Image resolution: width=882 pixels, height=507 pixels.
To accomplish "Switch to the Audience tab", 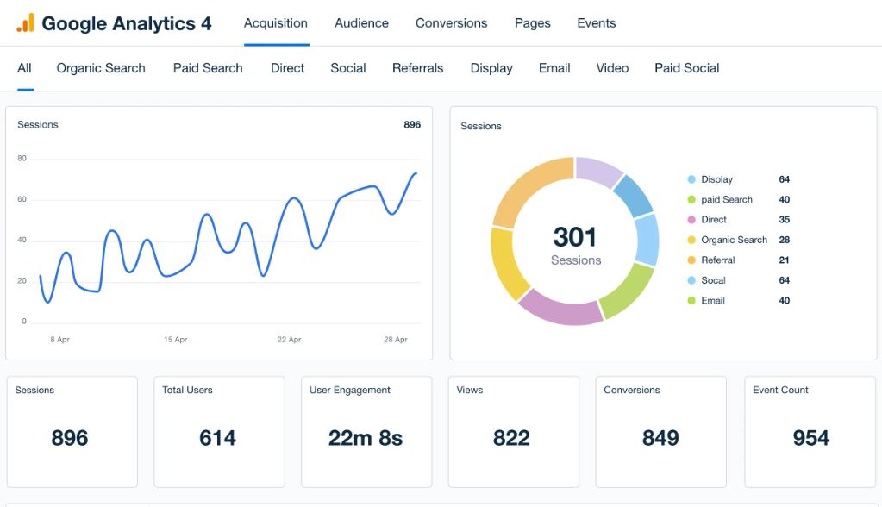I will (361, 23).
